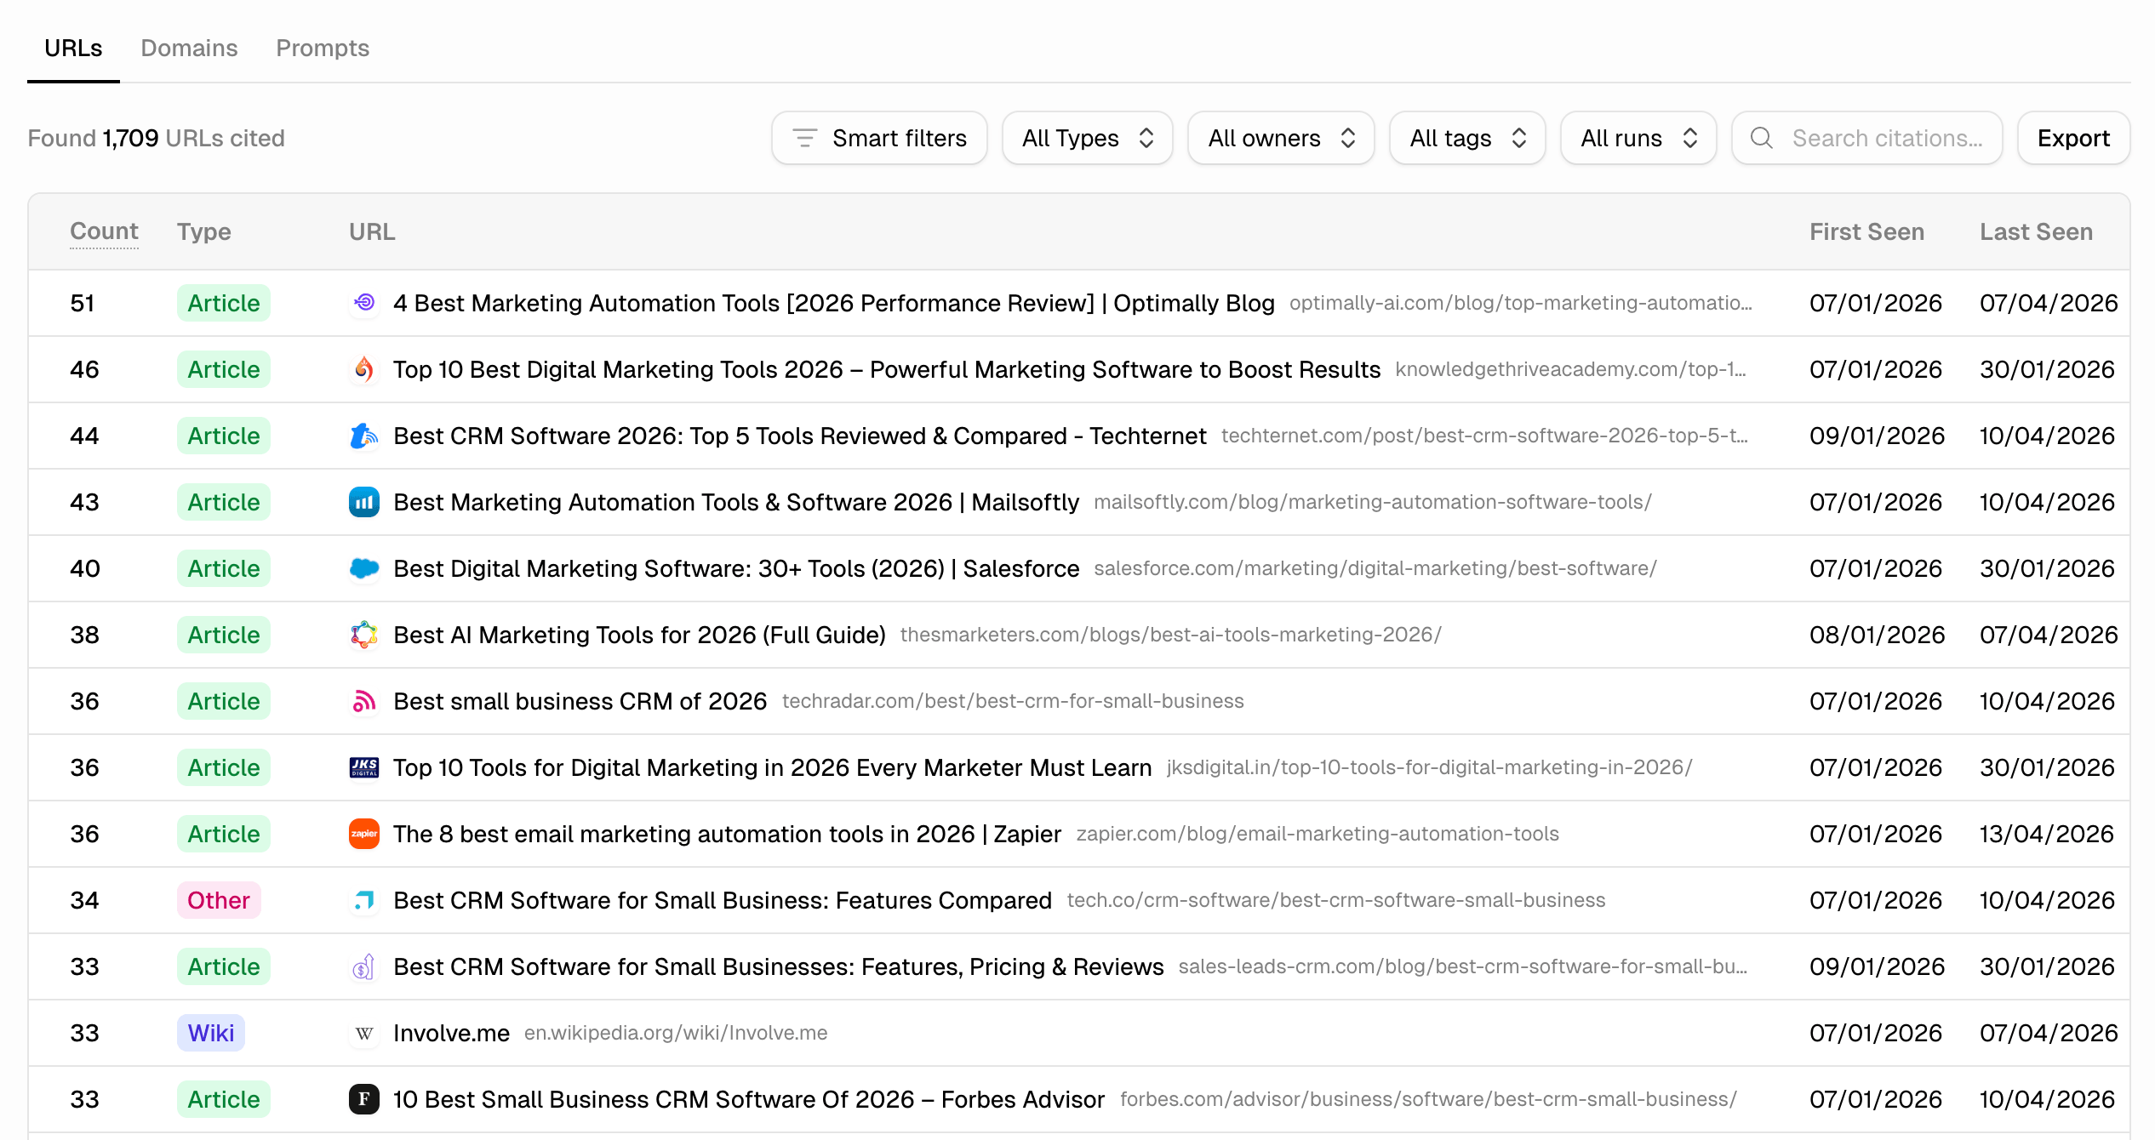Click count 46 in knowledgethriveacademy row
Viewport: 2155px width, 1140px height.
click(84, 369)
